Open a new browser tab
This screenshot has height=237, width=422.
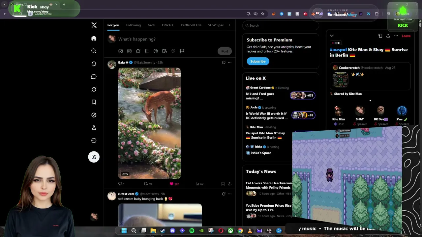coord(64,4)
